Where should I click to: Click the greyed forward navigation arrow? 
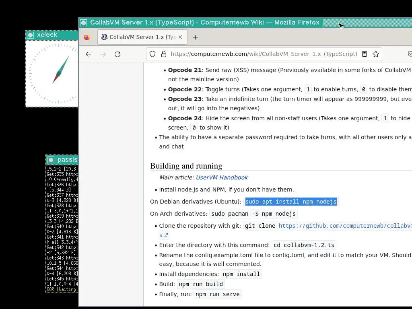pos(103,54)
